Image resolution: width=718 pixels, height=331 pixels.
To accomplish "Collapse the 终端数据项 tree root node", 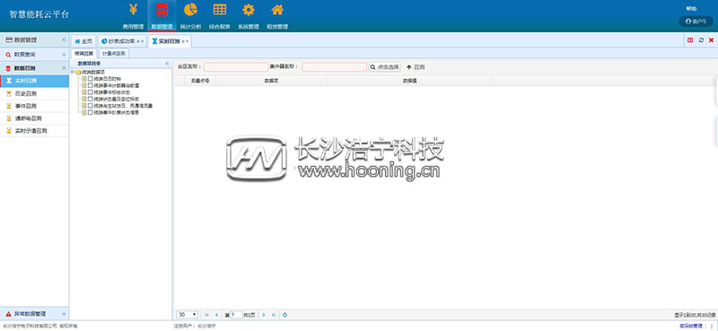I will pyautogui.click(x=73, y=73).
